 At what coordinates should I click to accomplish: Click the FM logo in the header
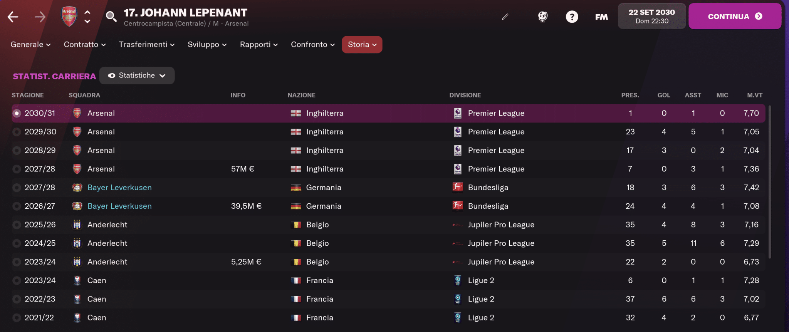pos(601,17)
